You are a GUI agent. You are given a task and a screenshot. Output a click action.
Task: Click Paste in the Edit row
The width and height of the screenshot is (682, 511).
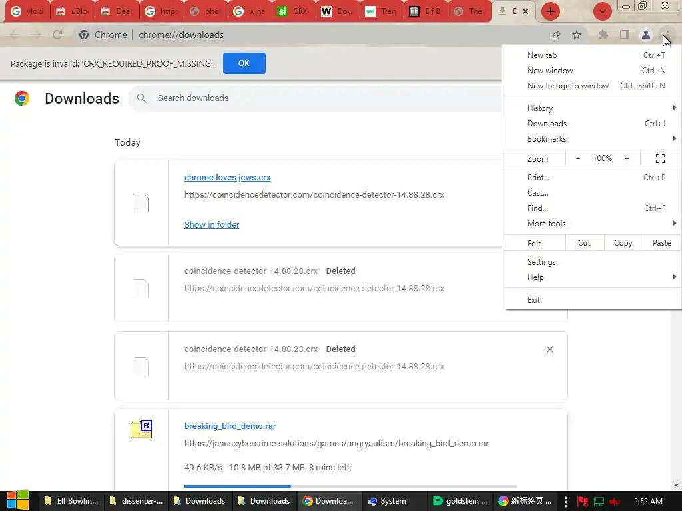pyautogui.click(x=661, y=243)
